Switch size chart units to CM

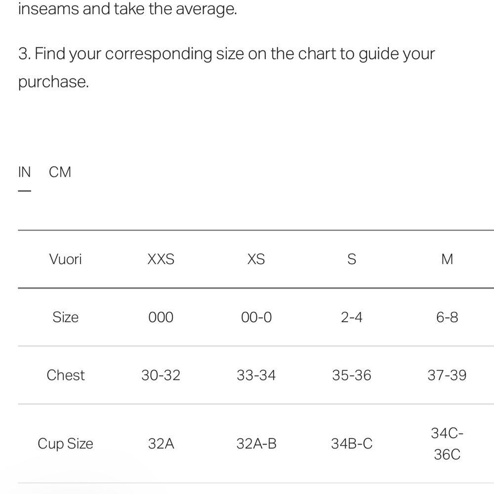click(60, 172)
